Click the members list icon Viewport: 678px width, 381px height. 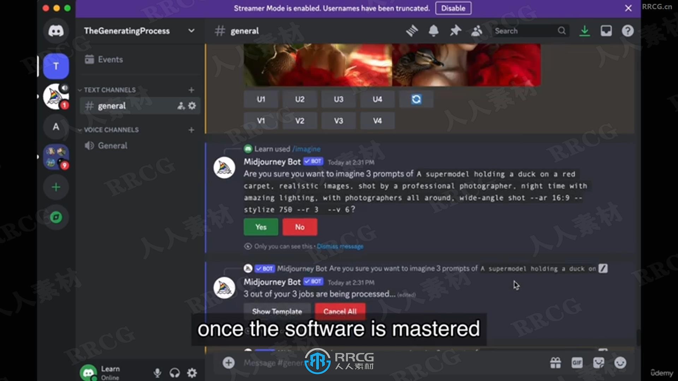pyautogui.click(x=476, y=30)
